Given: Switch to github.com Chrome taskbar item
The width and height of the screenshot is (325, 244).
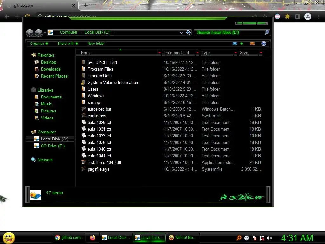Looking at the screenshot, I should tap(69, 238).
